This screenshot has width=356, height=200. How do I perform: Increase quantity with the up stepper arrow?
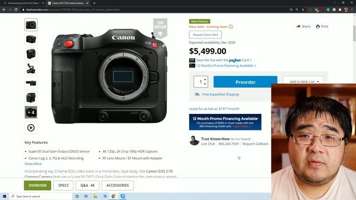tap(205, 79)
